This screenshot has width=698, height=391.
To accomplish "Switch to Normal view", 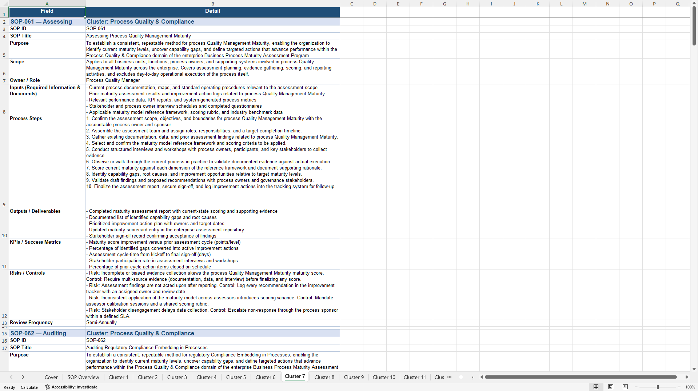I will 596,387.
